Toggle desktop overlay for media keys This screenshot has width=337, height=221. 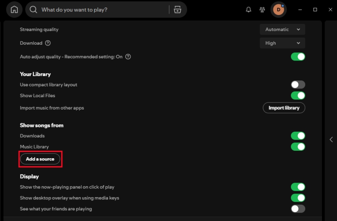298,198
